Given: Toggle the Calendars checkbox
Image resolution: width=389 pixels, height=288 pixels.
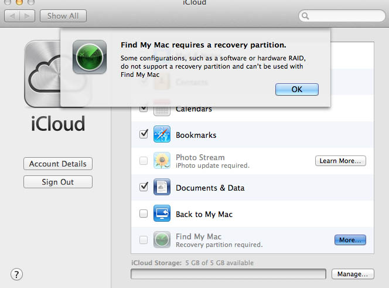Looking at the screenshot, I should point(144,109).
